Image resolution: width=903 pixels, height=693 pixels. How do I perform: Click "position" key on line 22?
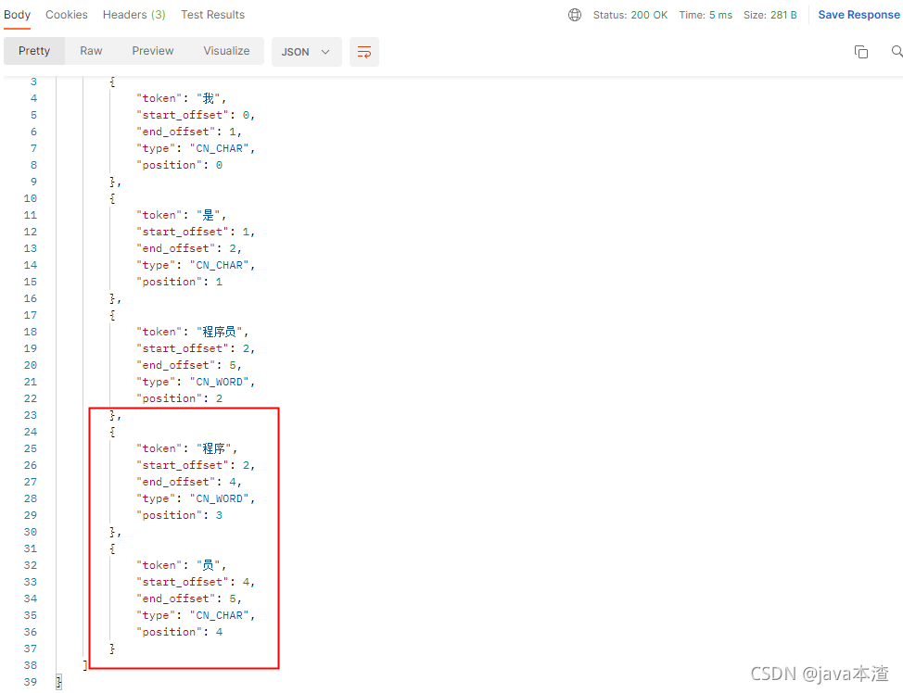[x=169, y=399]
